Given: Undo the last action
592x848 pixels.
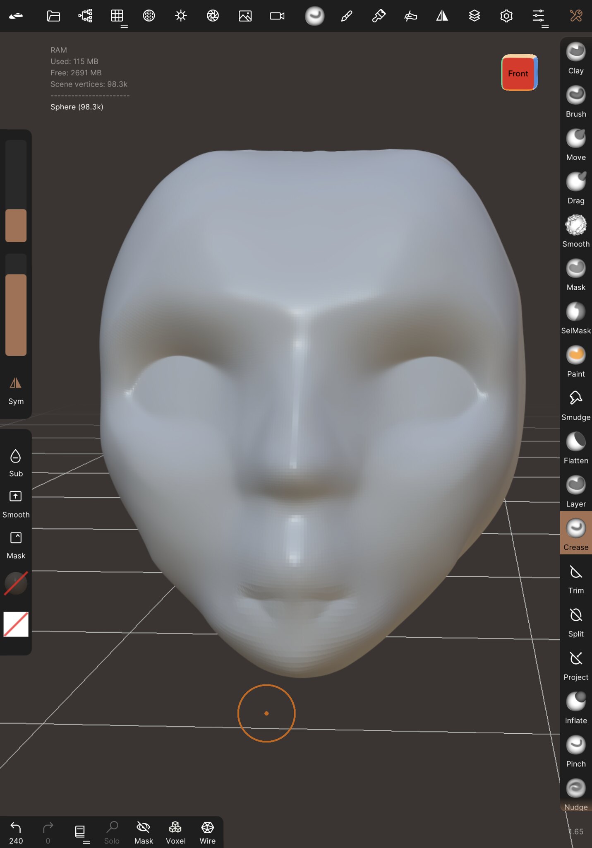Looking at the screenshot, I should tap(16, 833).
